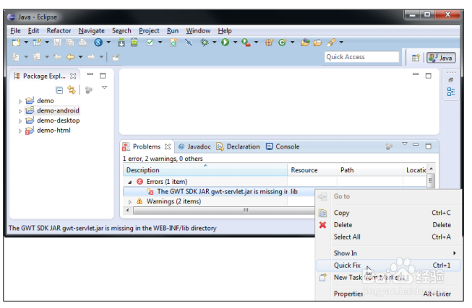Viewport: 472px width, 308px height.
Task: Sort by the Resource column header
Action: point(312,170)
